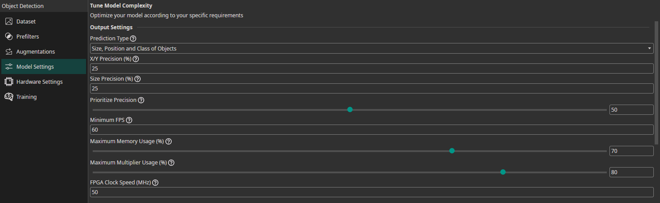This screenshot has height=203, width=660.
Task: Show help for Maximum Memory Usage
Action: [169, 141]
